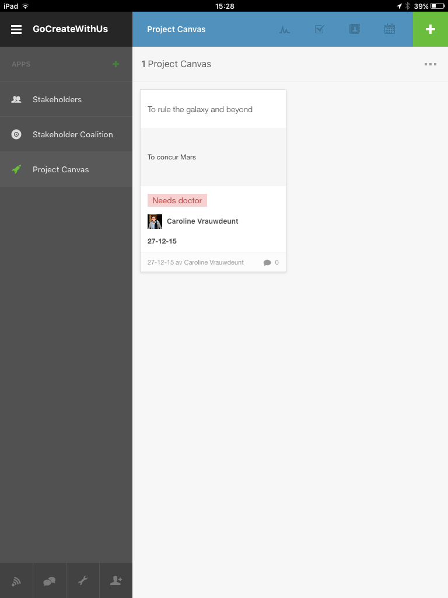Tap the battery indicator in status bar
Image resolution: width=448 pixels, height=598 pixels.
437,6
